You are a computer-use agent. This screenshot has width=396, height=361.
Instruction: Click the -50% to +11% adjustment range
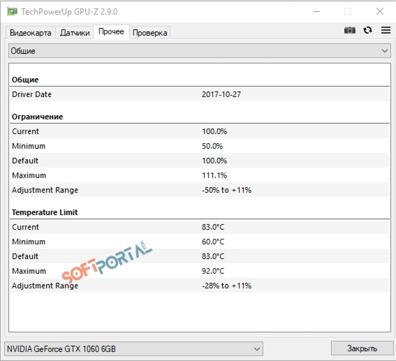pyautogui.click(x=227, y=190)
